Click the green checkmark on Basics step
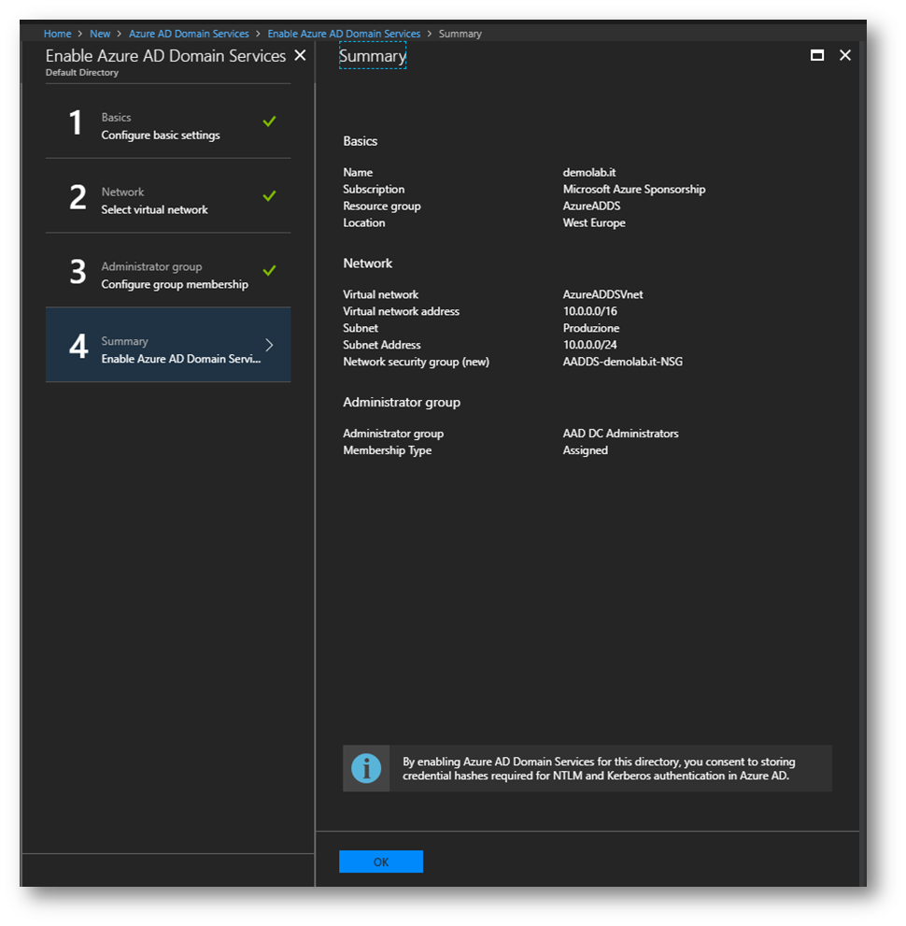The width and height of the screenshot is (906, 926). point(269,121)
